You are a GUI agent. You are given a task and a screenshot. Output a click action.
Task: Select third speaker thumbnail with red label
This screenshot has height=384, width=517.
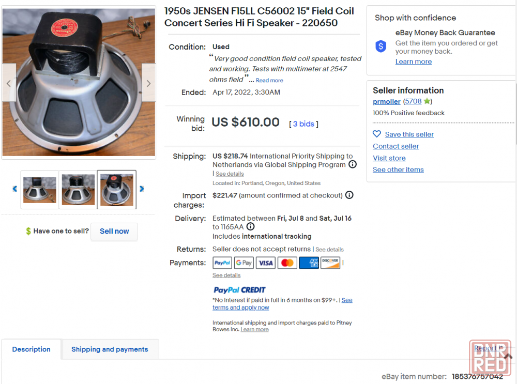click(x=117, y=190)
